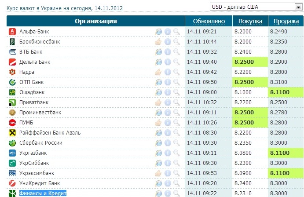Viewport: 304px width, 197px height.
Task: Click Брокбизнесбанк sell rate 8.2350
Action: 278,42
